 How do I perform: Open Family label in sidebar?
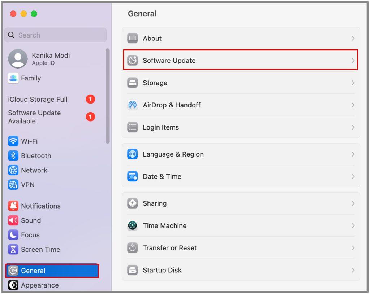click(31, 78)
